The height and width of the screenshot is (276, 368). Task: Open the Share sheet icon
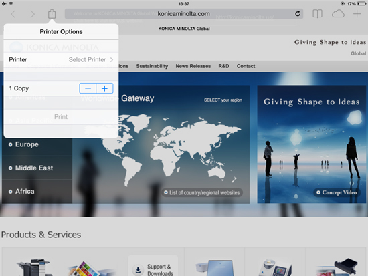[x=52, y=13]
